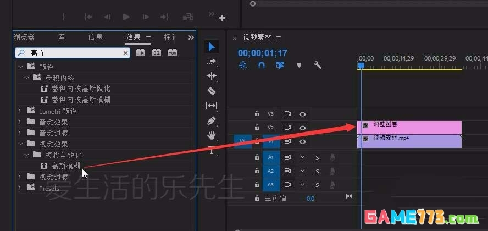
Task: Toggle Snap magnet in timeline
Action: 262,65
